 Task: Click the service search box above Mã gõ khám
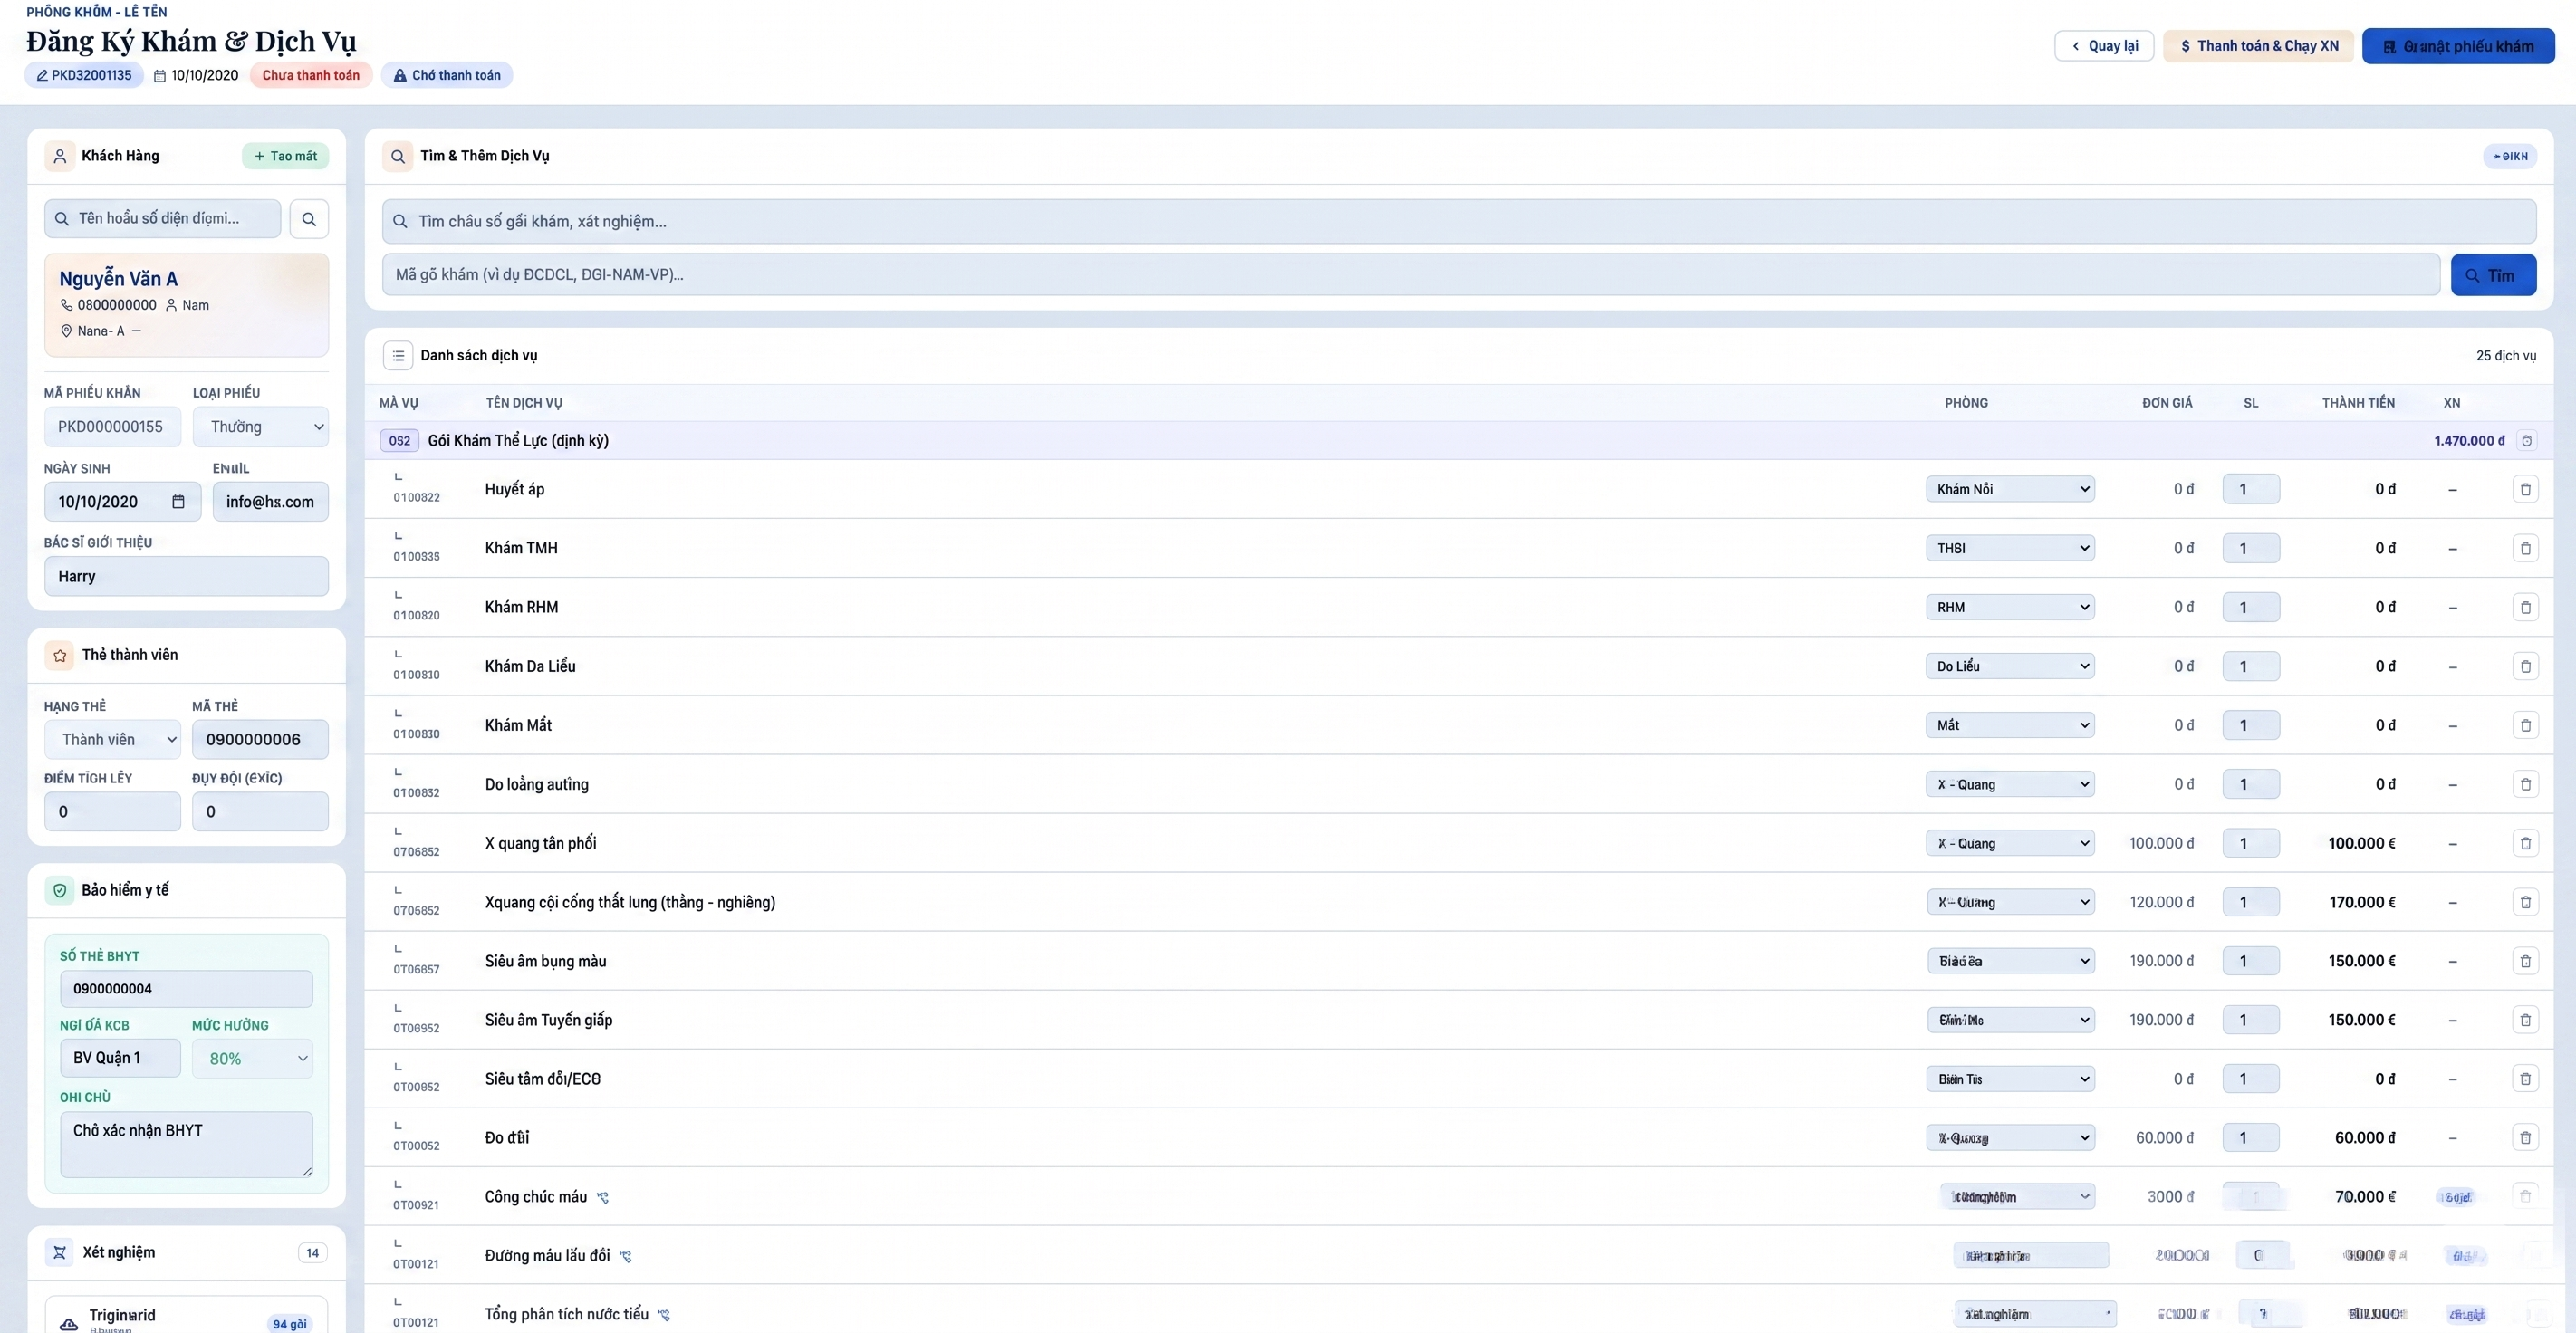[x=1459, y=221]
